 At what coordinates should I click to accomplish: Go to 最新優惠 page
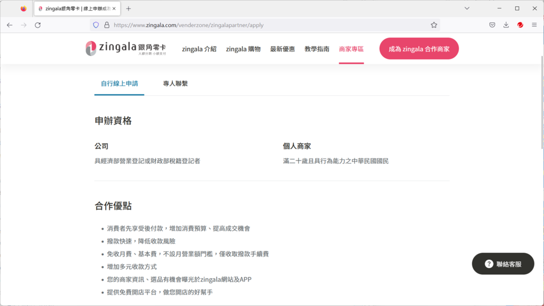pos(283,49)
